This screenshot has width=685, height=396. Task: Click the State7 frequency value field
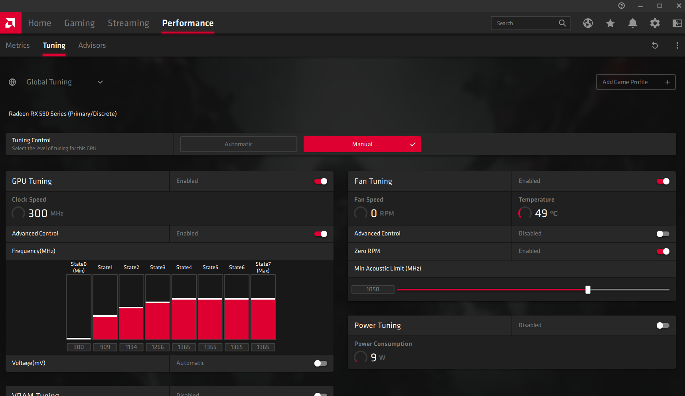pyautogui.click(x=263, y=347)
